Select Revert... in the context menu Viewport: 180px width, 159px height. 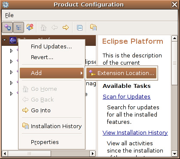(x=52, y=57)
